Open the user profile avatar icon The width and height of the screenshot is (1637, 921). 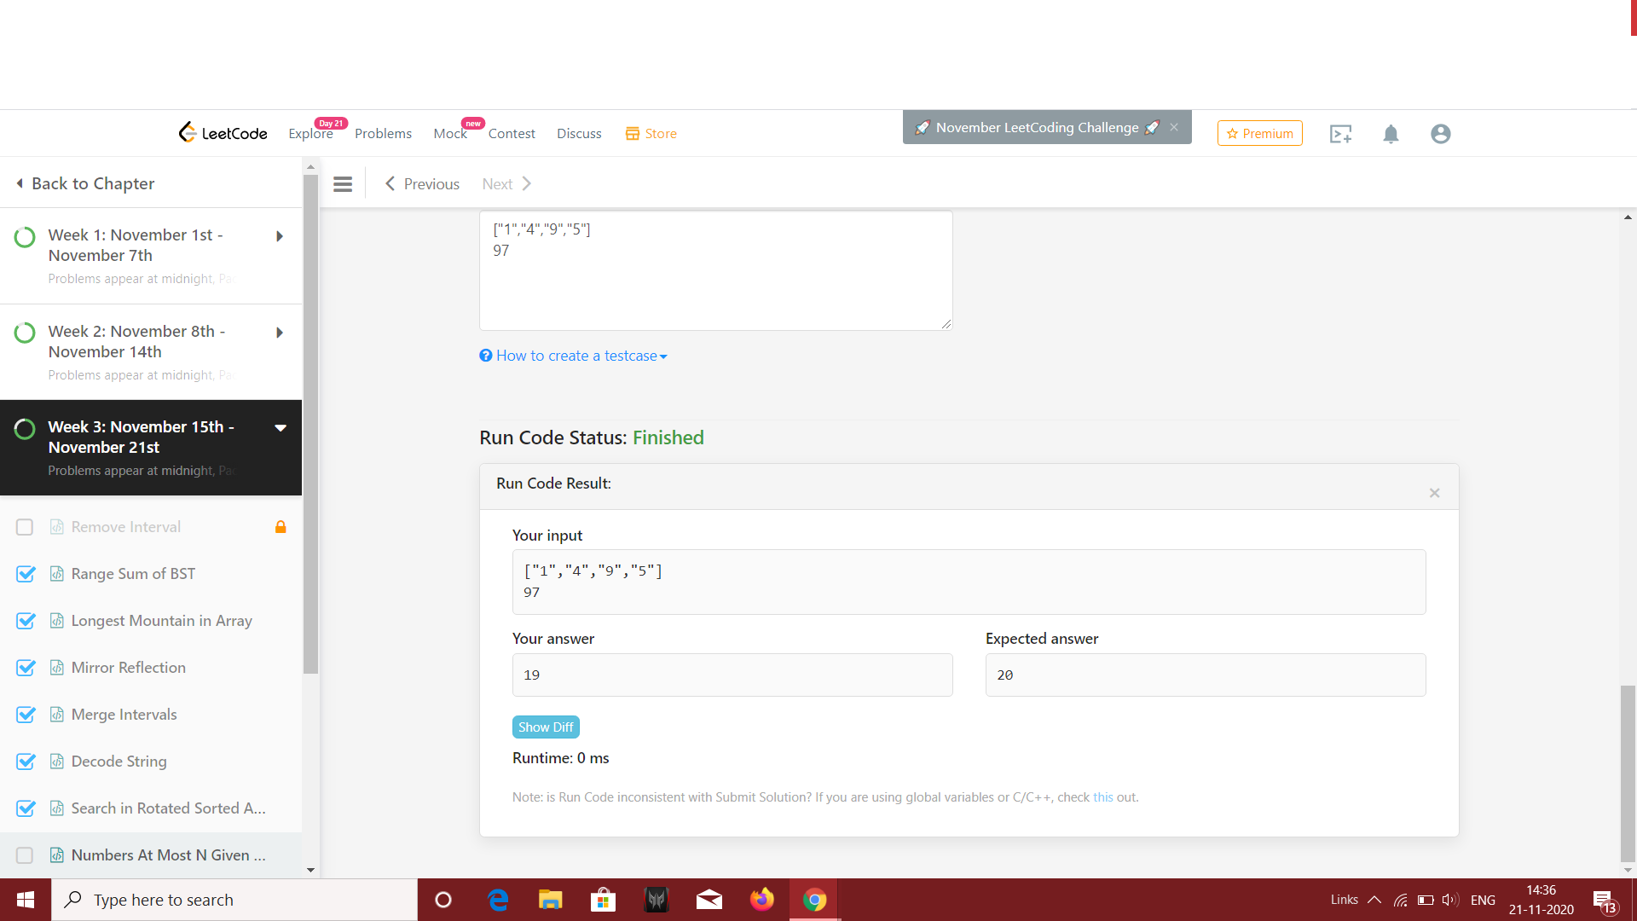(1440, 134)
